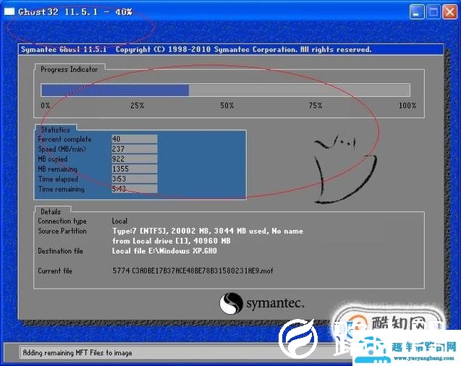The width and height of the screenshot is (461, 366).
Task: Maximize the Ghost32 window
Action: (x=433, y=12)
